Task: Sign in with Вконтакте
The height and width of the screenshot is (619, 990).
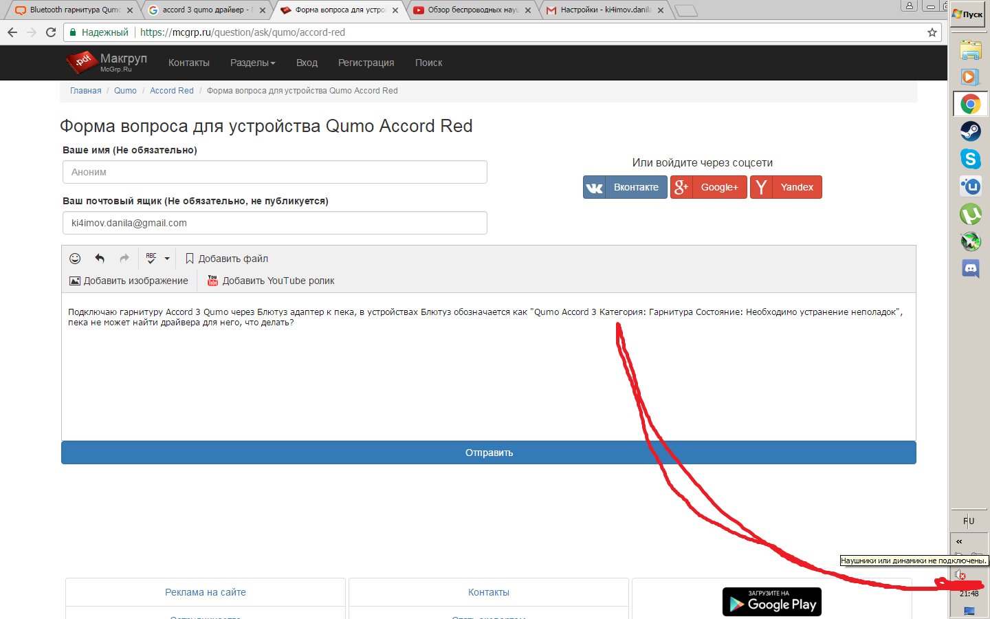Action: pos(625,187)
